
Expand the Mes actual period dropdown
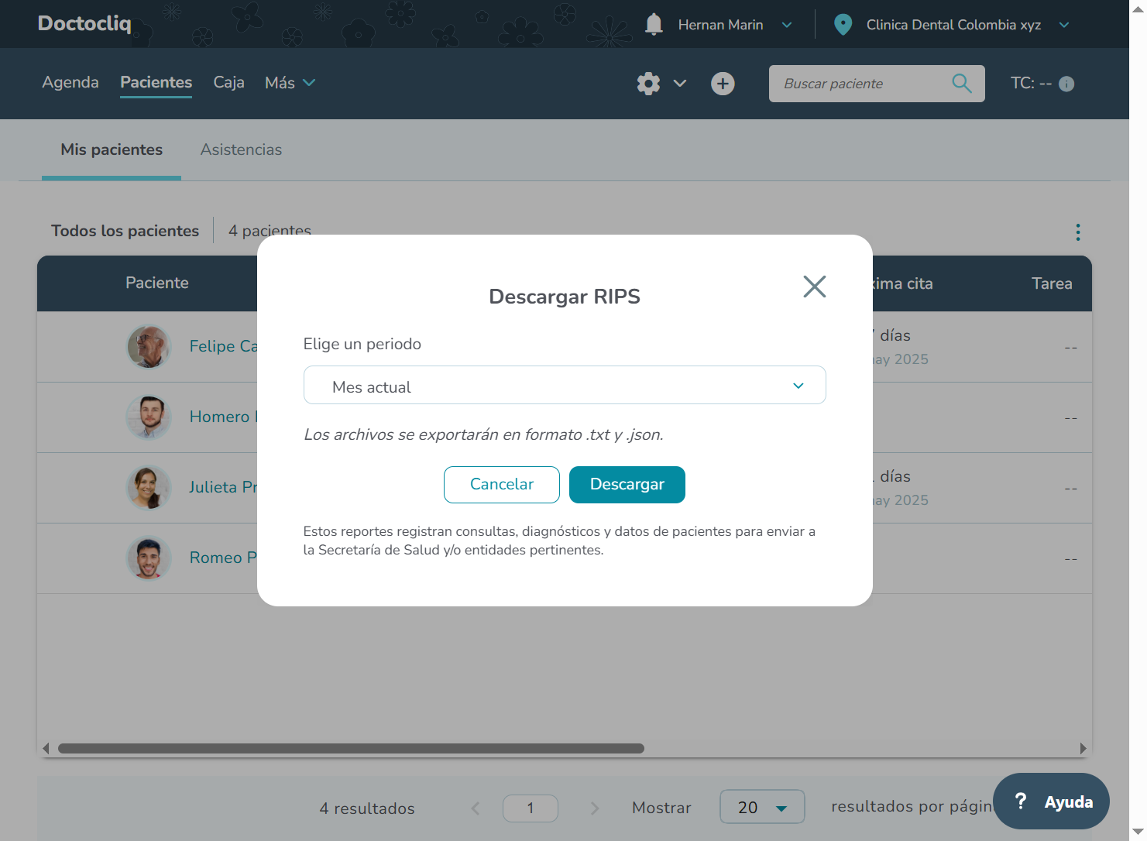(565, 386)
